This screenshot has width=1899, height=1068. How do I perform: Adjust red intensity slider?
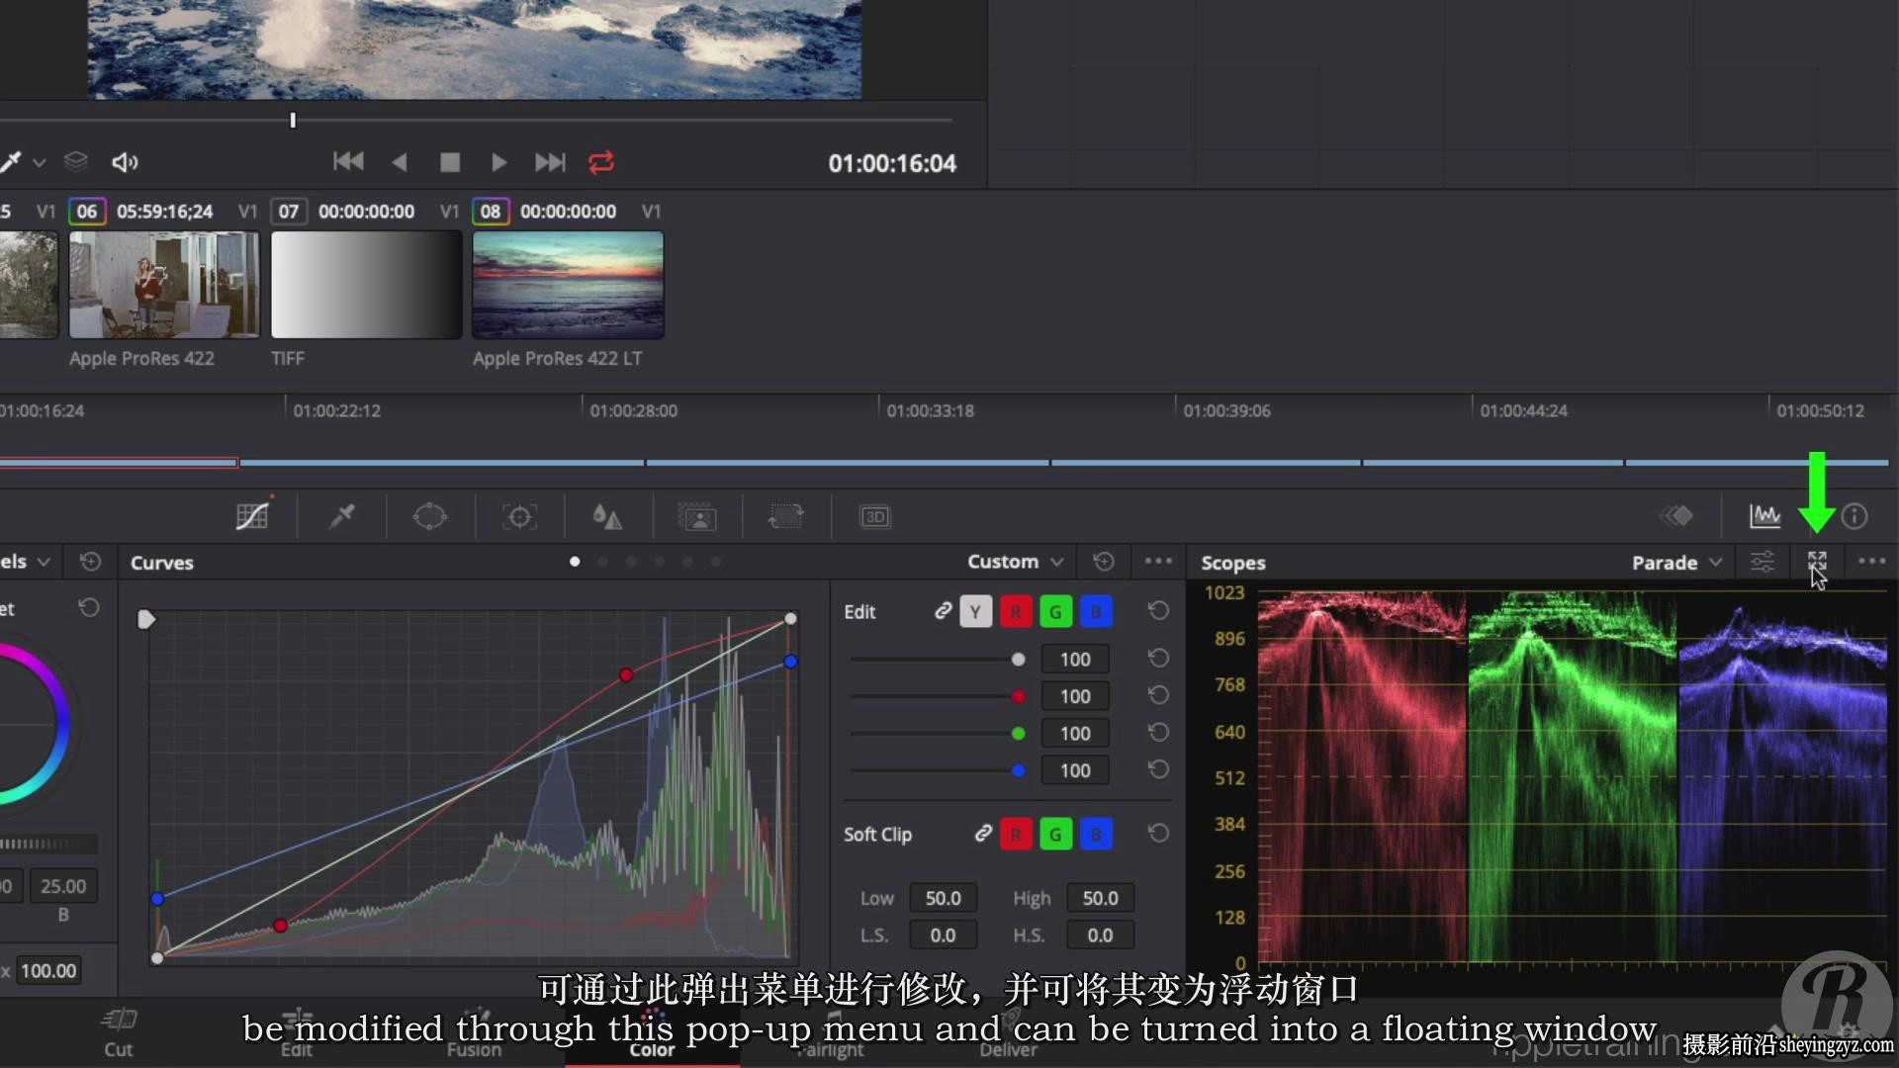point(938,696)
